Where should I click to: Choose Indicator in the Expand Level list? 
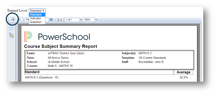37,18
